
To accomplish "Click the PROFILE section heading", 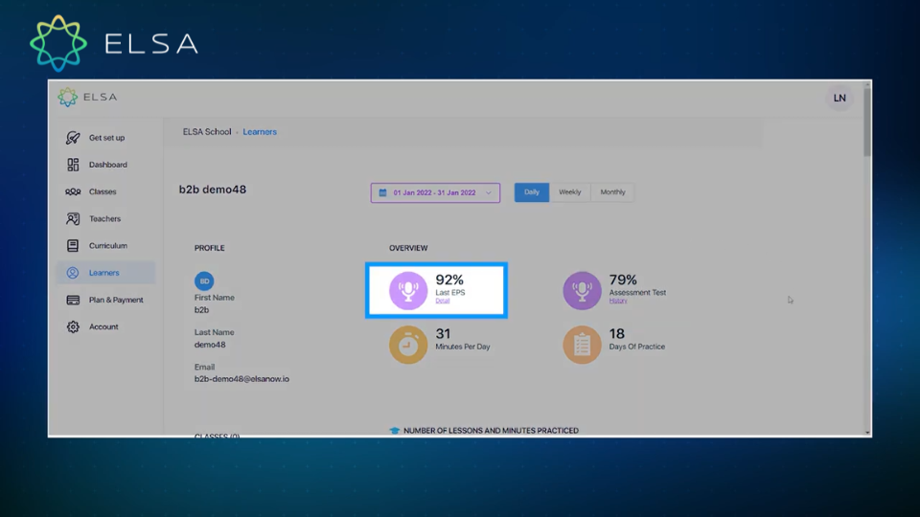I will [210, 248].
